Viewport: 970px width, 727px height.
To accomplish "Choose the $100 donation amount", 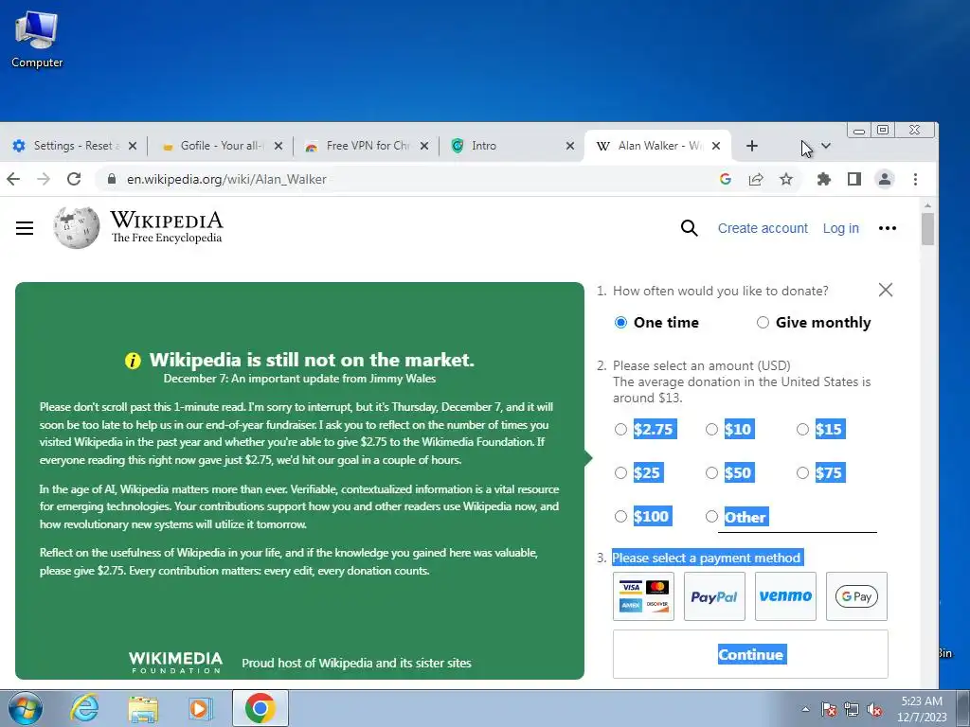I will click(620, 516).
